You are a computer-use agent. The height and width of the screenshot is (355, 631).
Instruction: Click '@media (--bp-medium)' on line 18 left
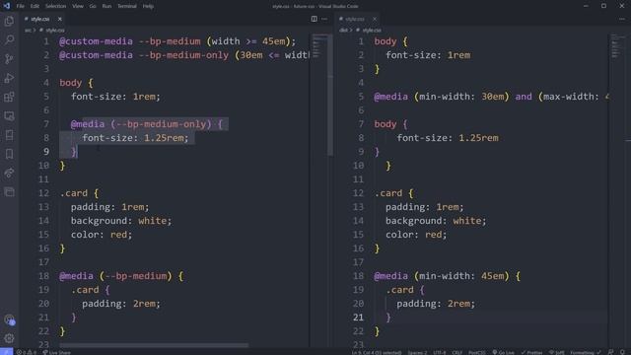pyautogui.click(x=115, y=276)
